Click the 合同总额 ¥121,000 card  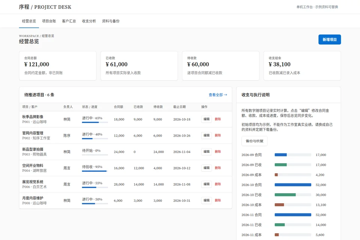point(58,66)
